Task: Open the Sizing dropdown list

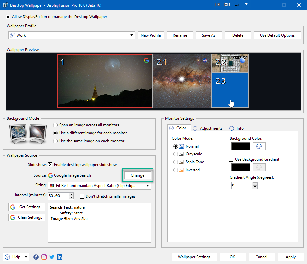Action: tap(147, 186)
